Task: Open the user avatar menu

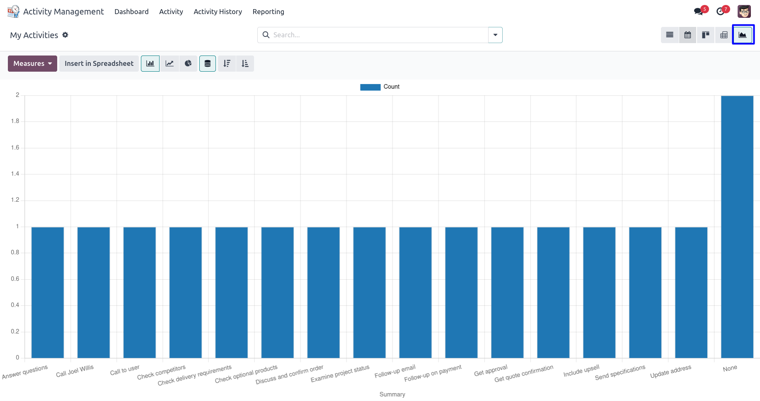Action: coord(744,12)
